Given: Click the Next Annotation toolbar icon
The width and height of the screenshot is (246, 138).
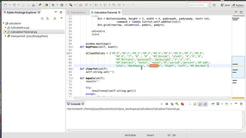Looking at the screenshot, I should coord(96,5).
